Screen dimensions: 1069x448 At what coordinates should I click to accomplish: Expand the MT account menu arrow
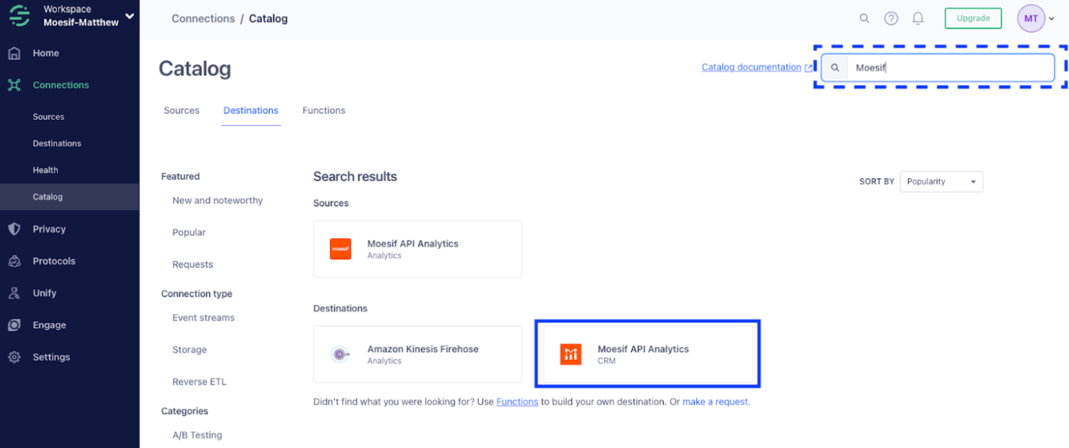coord(1051,19)
